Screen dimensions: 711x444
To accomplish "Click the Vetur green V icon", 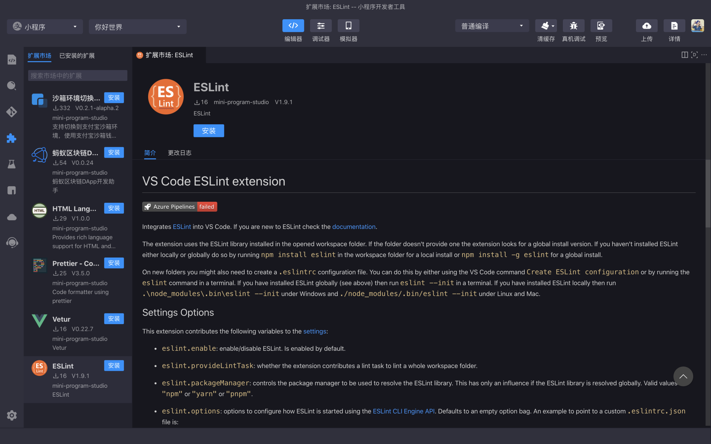I will point(39,321).
